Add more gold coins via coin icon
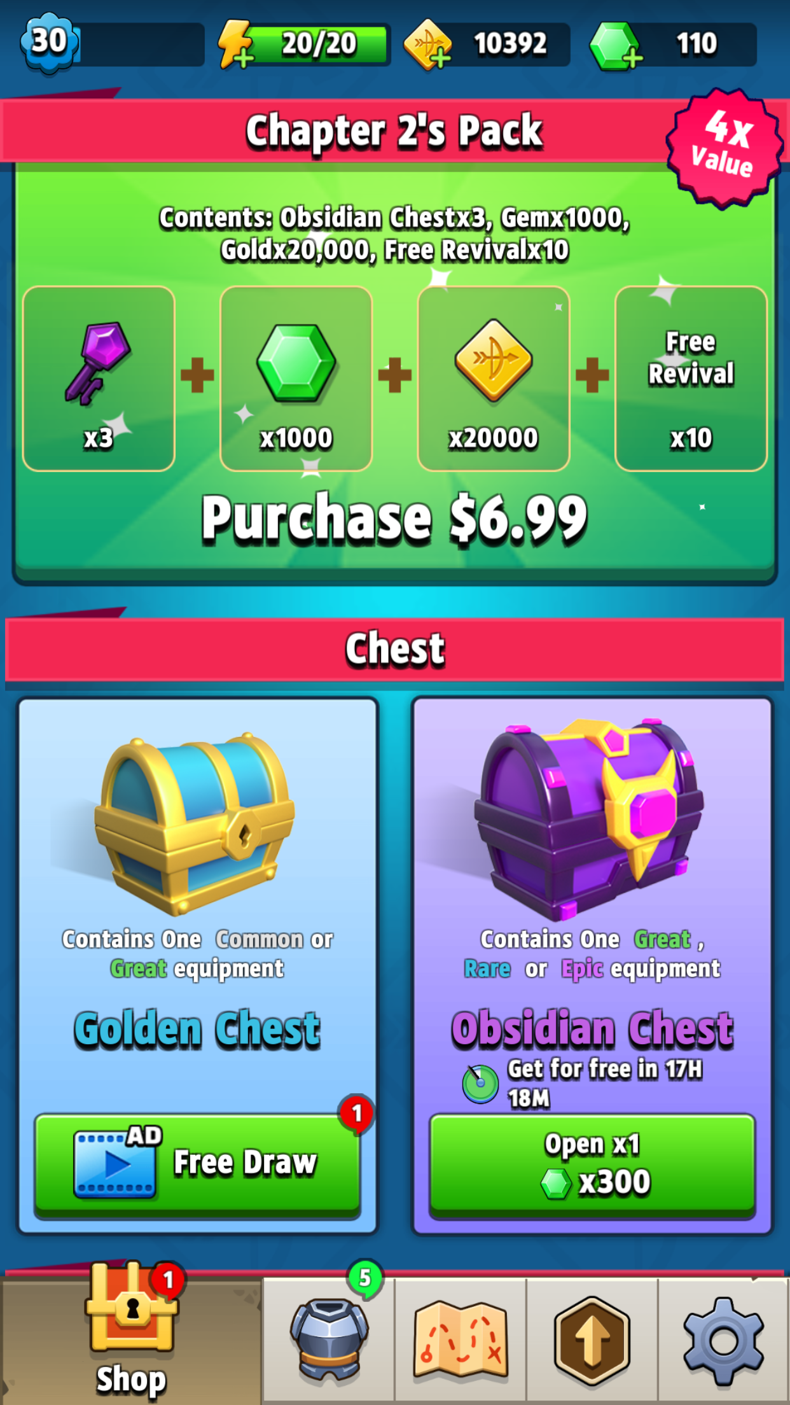Image resolution: width=790 pixels, height=1405 pixels. (427, 44)
